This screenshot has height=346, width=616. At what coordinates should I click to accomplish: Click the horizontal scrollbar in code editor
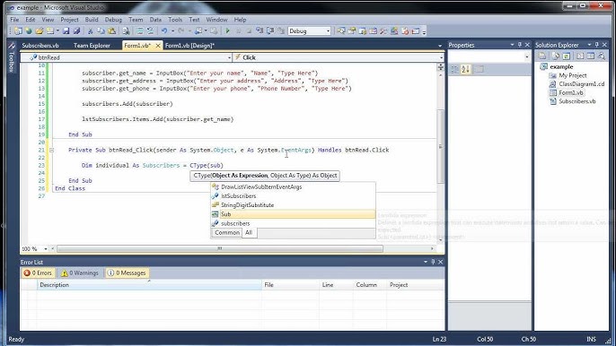click(220, 248)
